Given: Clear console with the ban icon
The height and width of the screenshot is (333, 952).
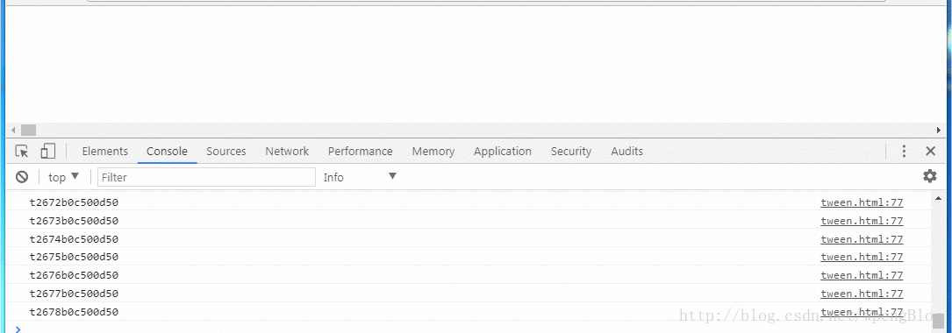Looking at the screenshot, I should click(22, 177).
